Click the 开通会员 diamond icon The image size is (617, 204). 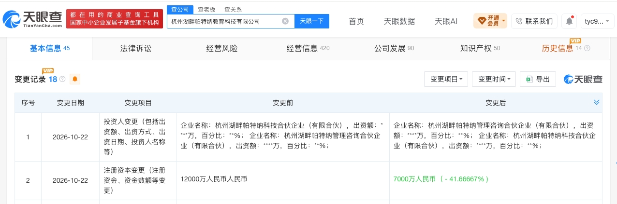pyautogui.click(x=482, y=21)
